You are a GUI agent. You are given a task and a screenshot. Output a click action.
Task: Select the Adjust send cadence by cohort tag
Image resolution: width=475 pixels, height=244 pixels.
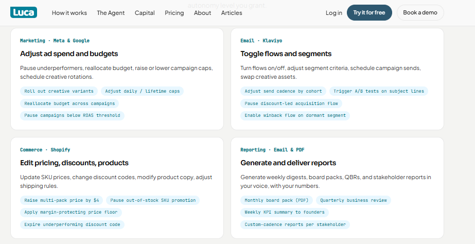283,91
